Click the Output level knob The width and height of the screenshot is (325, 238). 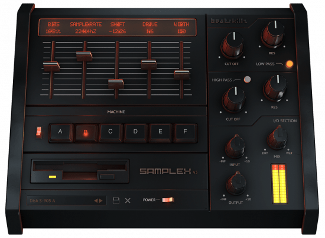tap(236, 183)
